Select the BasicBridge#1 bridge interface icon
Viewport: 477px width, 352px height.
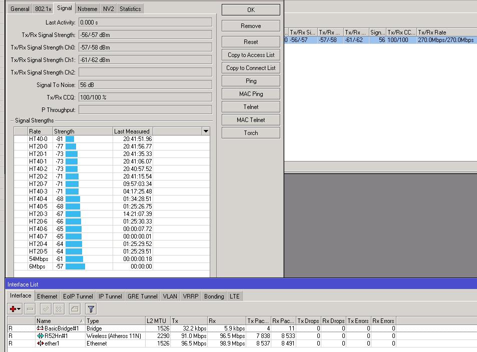pyautogui.click(x=40, y=328)
